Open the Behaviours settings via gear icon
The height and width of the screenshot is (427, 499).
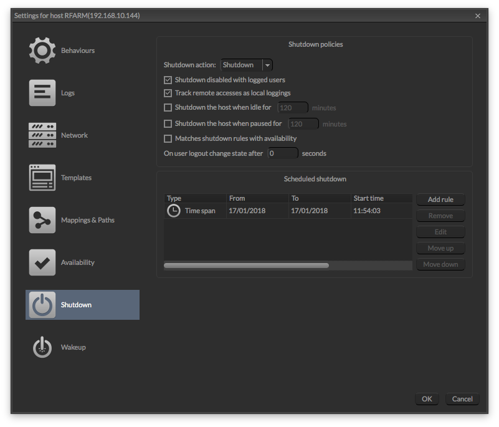click(x=42, y=50)
